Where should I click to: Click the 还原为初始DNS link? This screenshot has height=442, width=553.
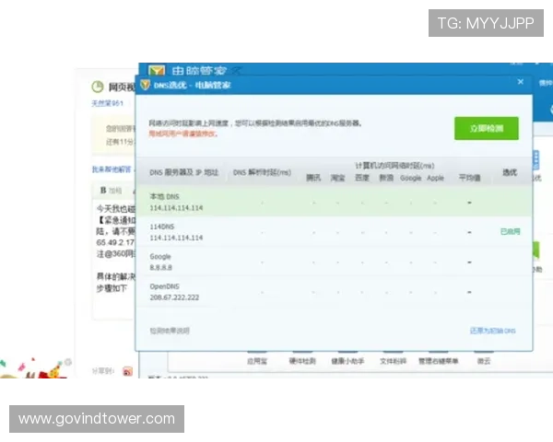pyautogui.click(x=493, y=331)
